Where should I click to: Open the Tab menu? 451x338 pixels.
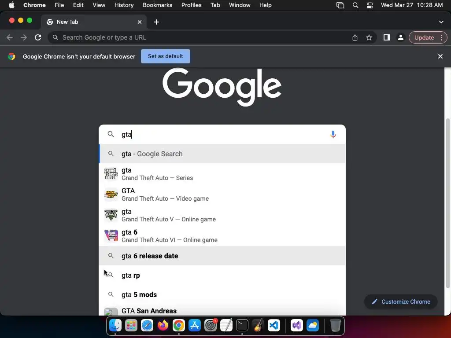(215, 5)
